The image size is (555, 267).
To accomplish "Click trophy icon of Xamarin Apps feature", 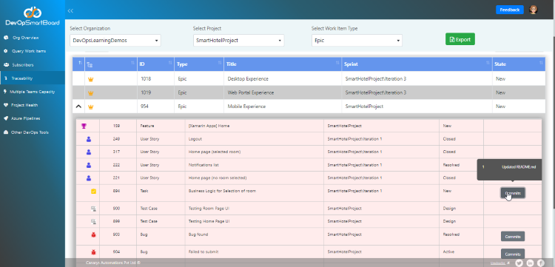I will pos(84,126).
